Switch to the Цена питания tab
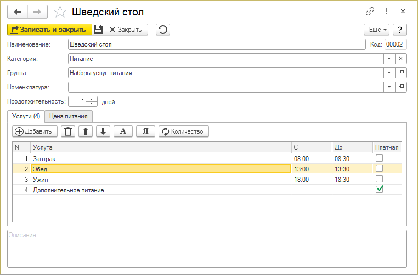 69,116
